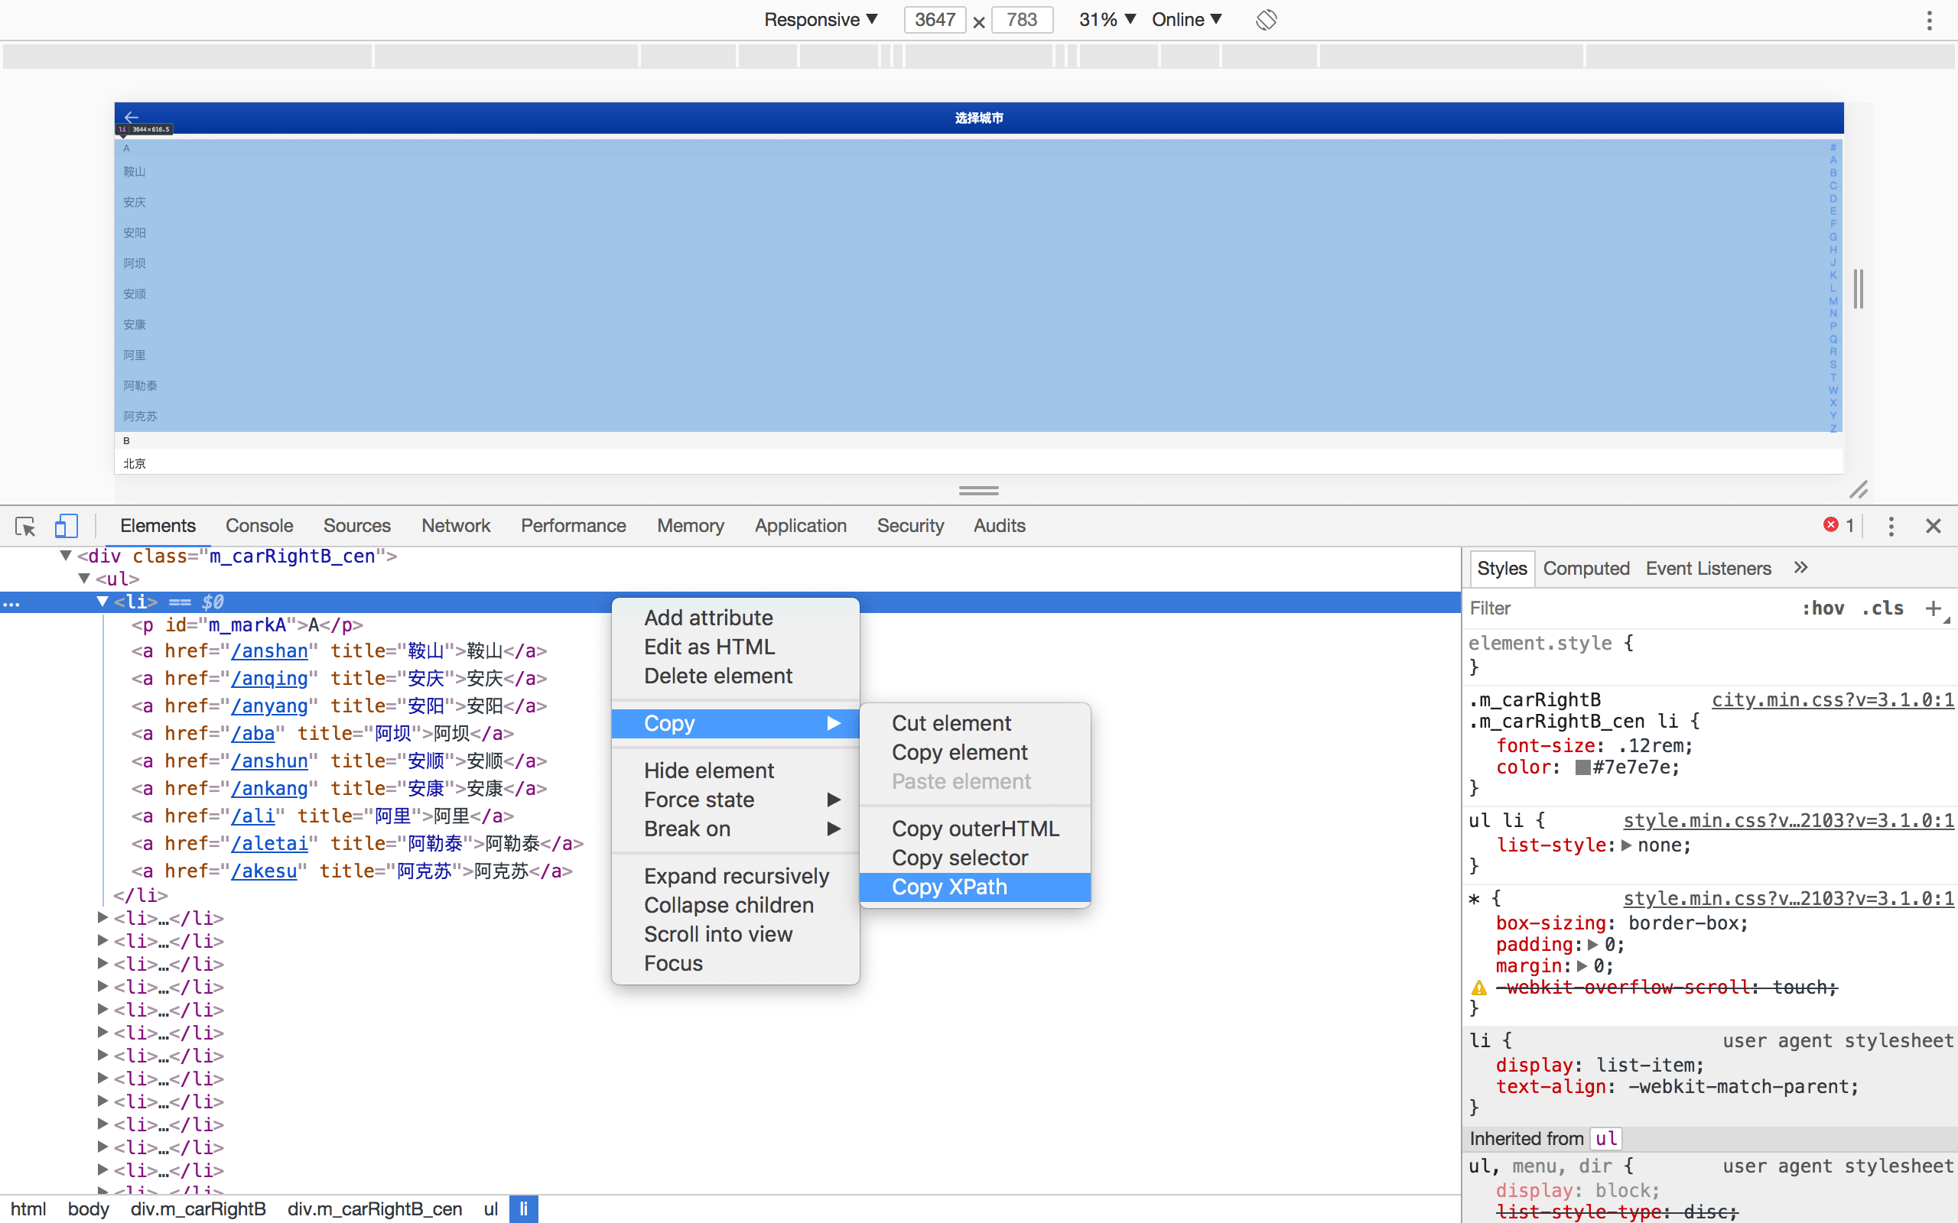Open the Computed styles tab

click(x=1586, y=569)
